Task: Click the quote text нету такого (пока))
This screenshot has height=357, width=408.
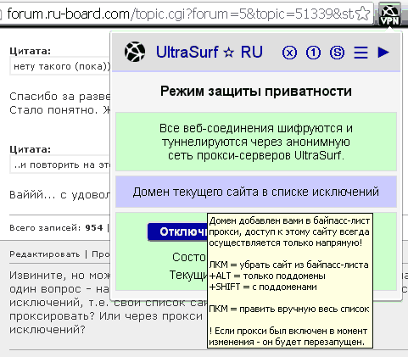Action: pos(62,66)
